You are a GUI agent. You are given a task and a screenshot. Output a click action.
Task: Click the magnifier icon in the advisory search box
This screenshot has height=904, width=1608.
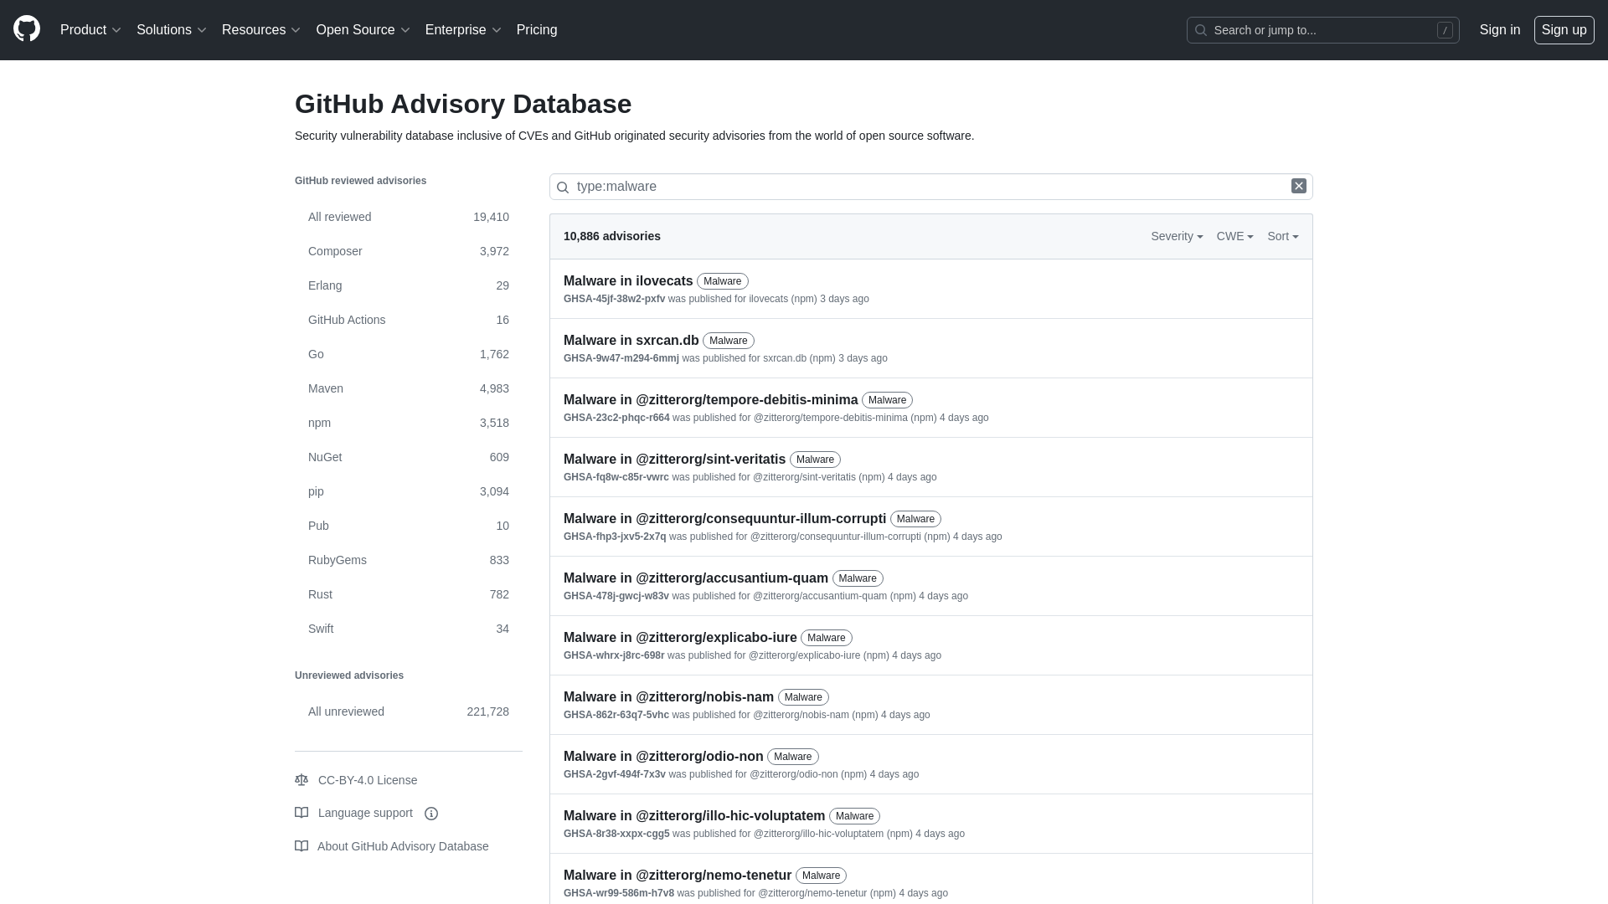(x=563, y=187)
